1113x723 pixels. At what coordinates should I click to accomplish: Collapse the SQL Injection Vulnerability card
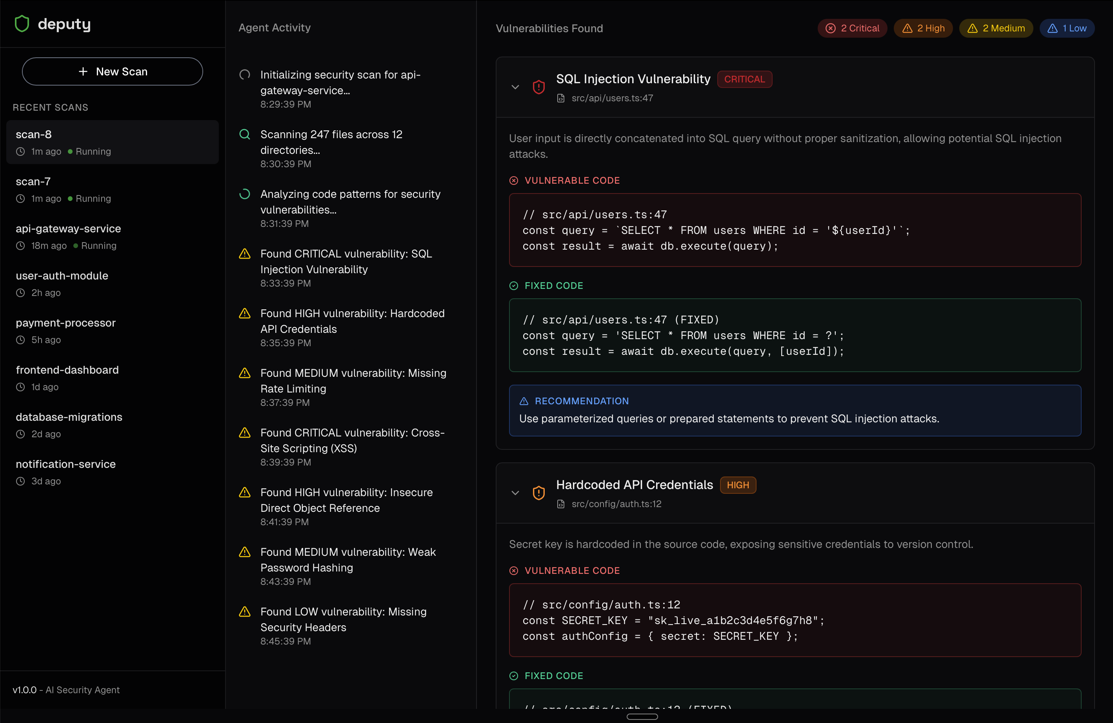[x=515, y=87]
